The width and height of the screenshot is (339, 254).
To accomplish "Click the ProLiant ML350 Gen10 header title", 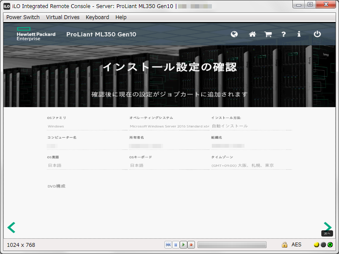I will click(101, 34).
